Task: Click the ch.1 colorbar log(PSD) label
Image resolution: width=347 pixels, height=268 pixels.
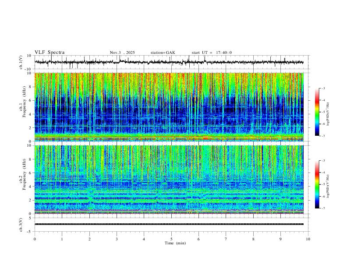Action: (x=328, y=114)
